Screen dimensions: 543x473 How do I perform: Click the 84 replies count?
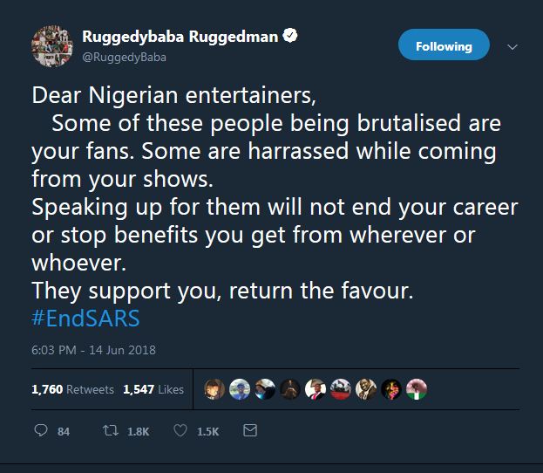63,431
